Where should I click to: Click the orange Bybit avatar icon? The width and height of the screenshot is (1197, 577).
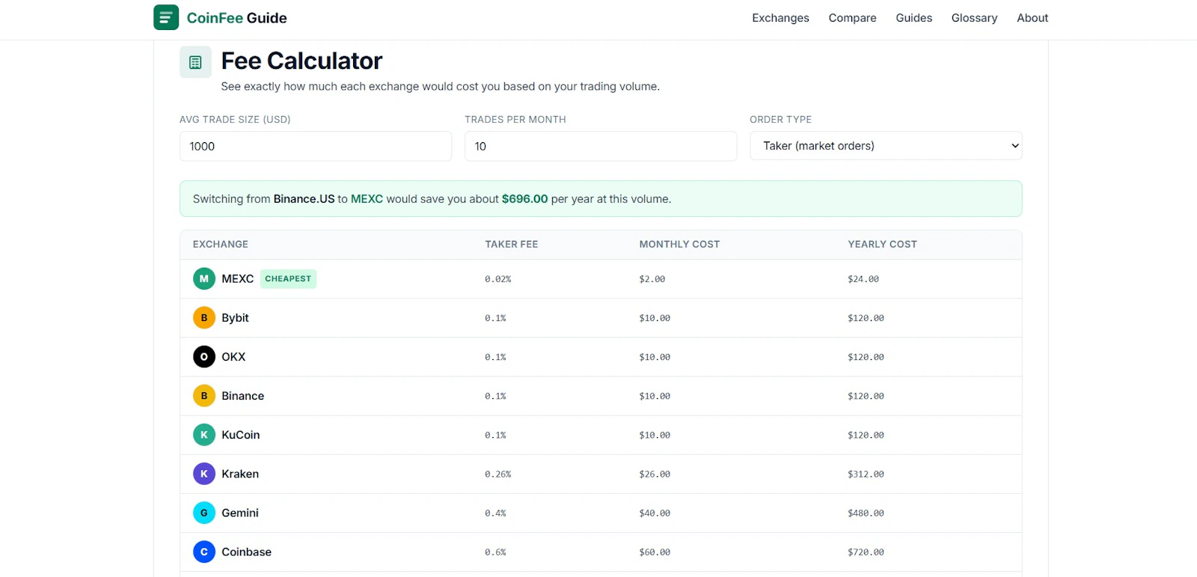(x=204, y=317)
